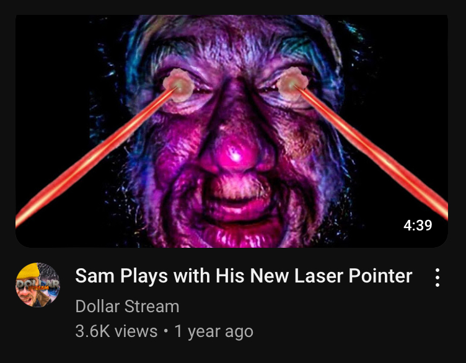Image resolution: width=466 pixels, height=363 pixels.
Task: Click the 3.6K views text
Action: pos(116,331)
